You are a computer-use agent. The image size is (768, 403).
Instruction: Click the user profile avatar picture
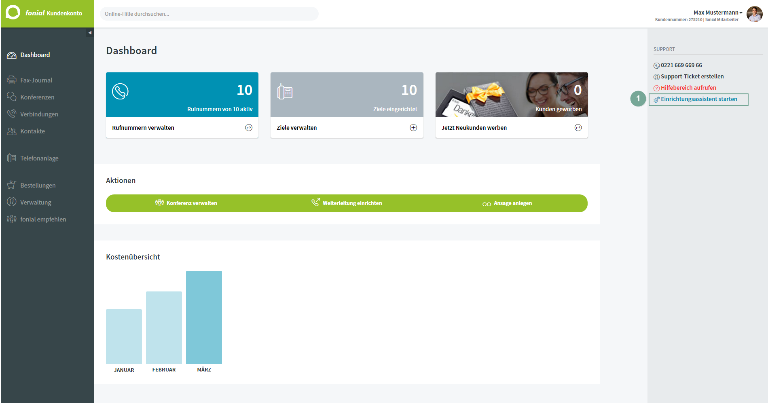[x=755, y=14]
